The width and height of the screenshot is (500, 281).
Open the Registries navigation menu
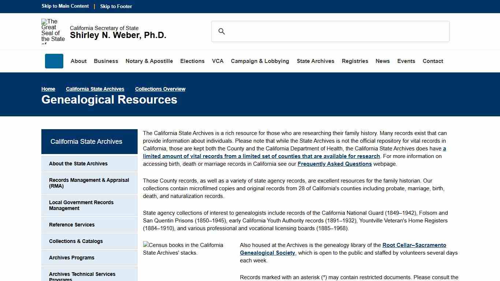click(x=355, y=61)
